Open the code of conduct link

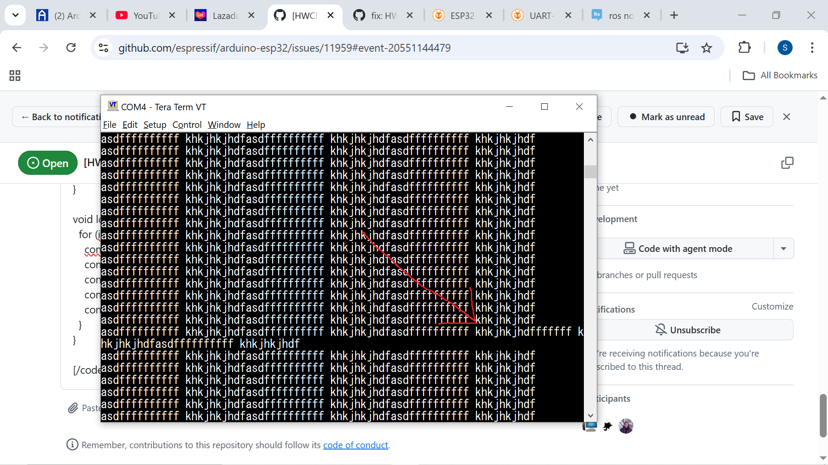point(355,445)
